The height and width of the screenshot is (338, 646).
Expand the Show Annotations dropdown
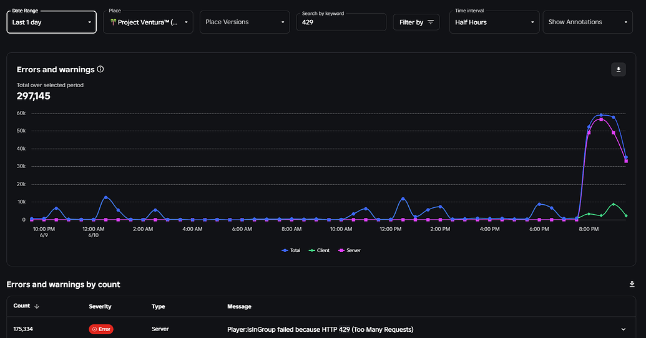point(587,22)
